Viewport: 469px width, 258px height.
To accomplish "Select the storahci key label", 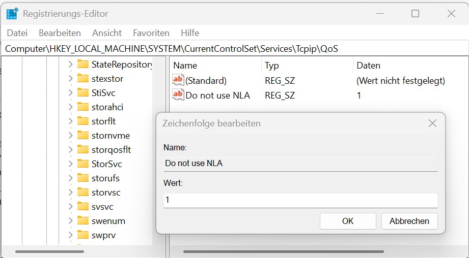I will 107,107.
